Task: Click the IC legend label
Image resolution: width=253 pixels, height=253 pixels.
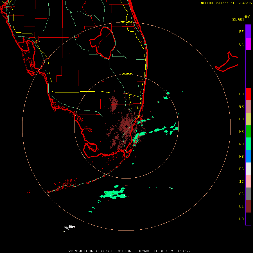Action: pos(241,182)
